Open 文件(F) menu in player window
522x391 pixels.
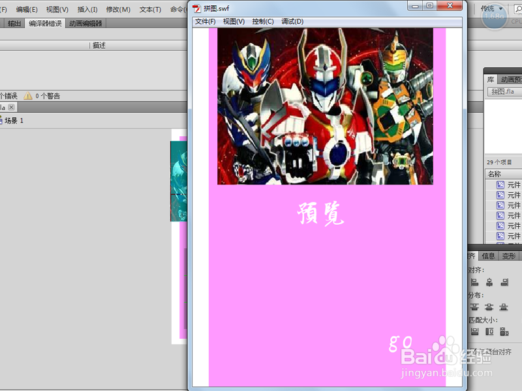[x=205, y=22]
